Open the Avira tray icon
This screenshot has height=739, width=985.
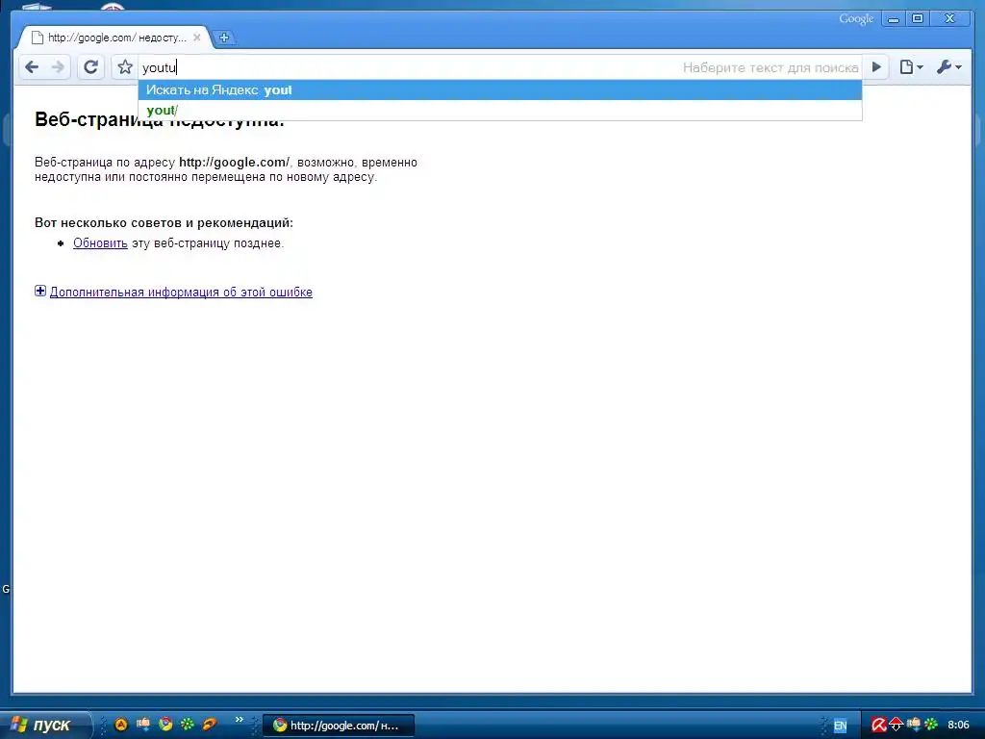879,726
